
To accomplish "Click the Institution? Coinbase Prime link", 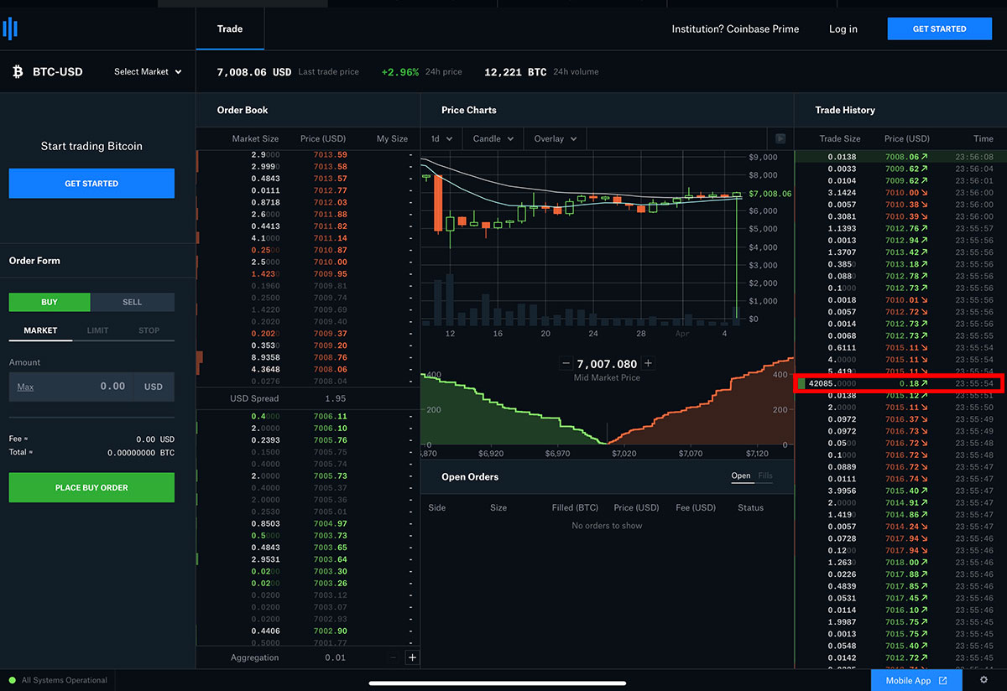I will [735, 29].
